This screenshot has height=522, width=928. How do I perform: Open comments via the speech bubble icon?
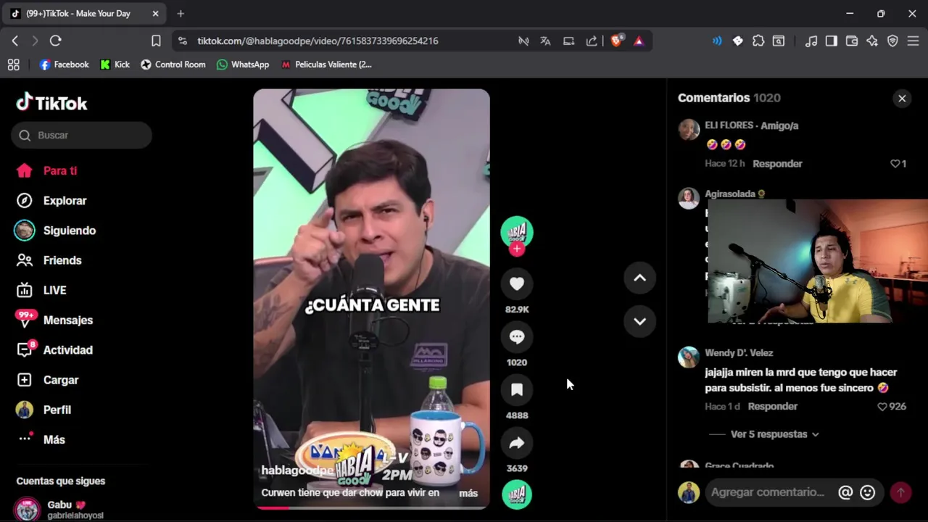click(x=517, y=336)
